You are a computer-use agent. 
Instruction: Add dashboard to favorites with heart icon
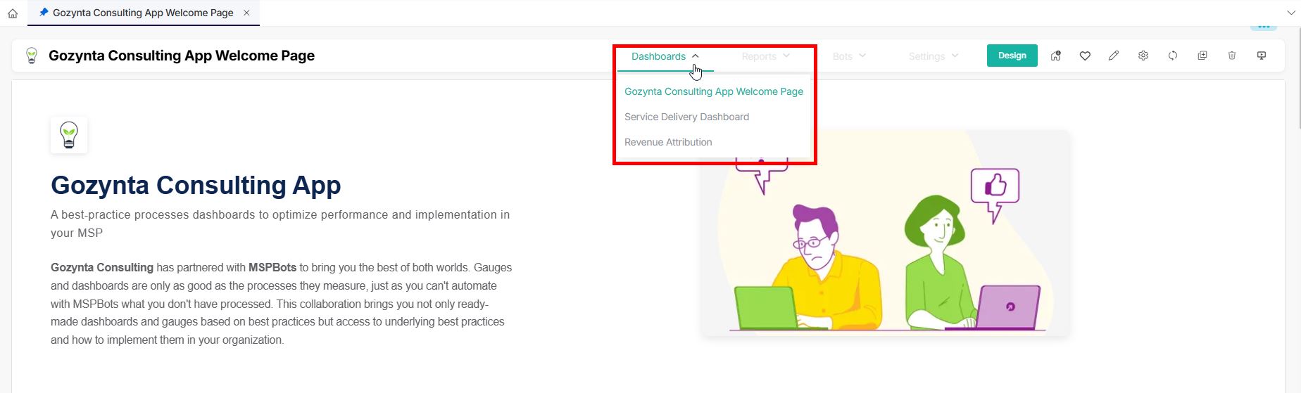(x=1085, y=56)
